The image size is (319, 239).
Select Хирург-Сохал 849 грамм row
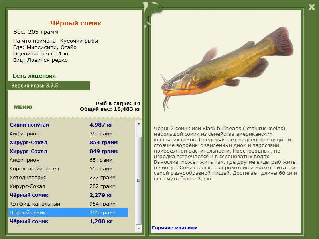68,151
